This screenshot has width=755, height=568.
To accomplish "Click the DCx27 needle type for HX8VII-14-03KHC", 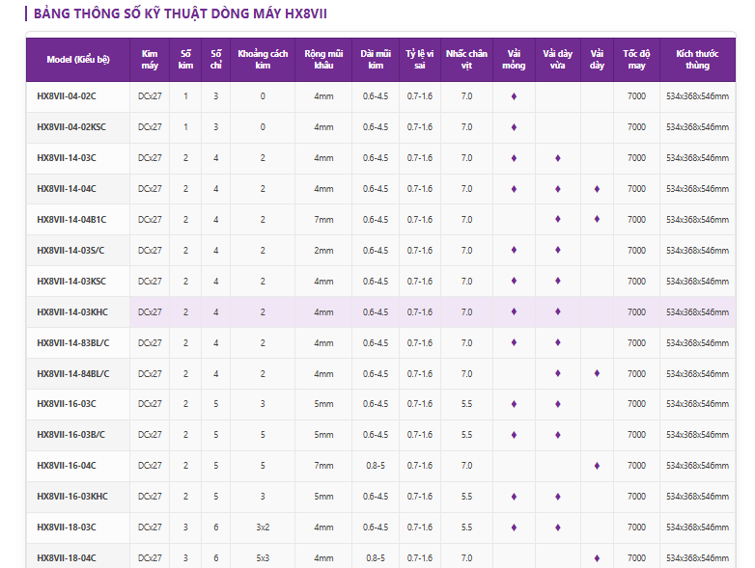I will 150,312.
